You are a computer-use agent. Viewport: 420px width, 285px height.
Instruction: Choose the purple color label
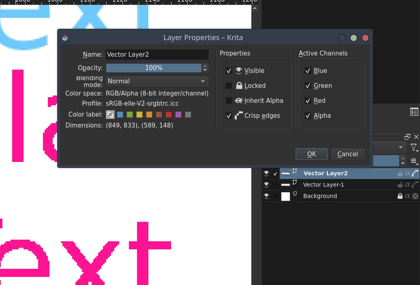coord(178,115)
